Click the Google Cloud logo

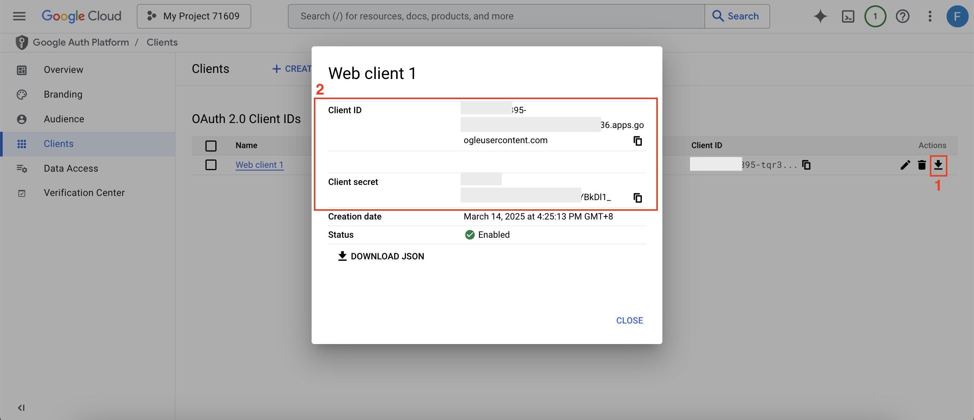click(x=81, y=16)
